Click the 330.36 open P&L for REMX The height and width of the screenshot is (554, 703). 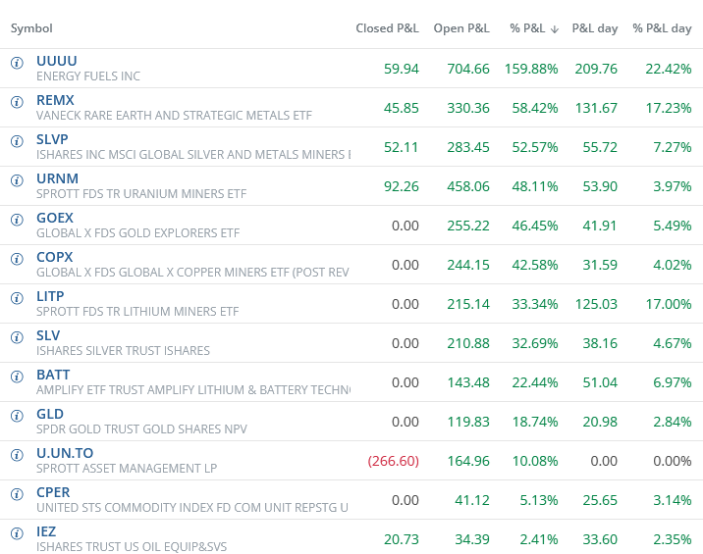(468, 108)
